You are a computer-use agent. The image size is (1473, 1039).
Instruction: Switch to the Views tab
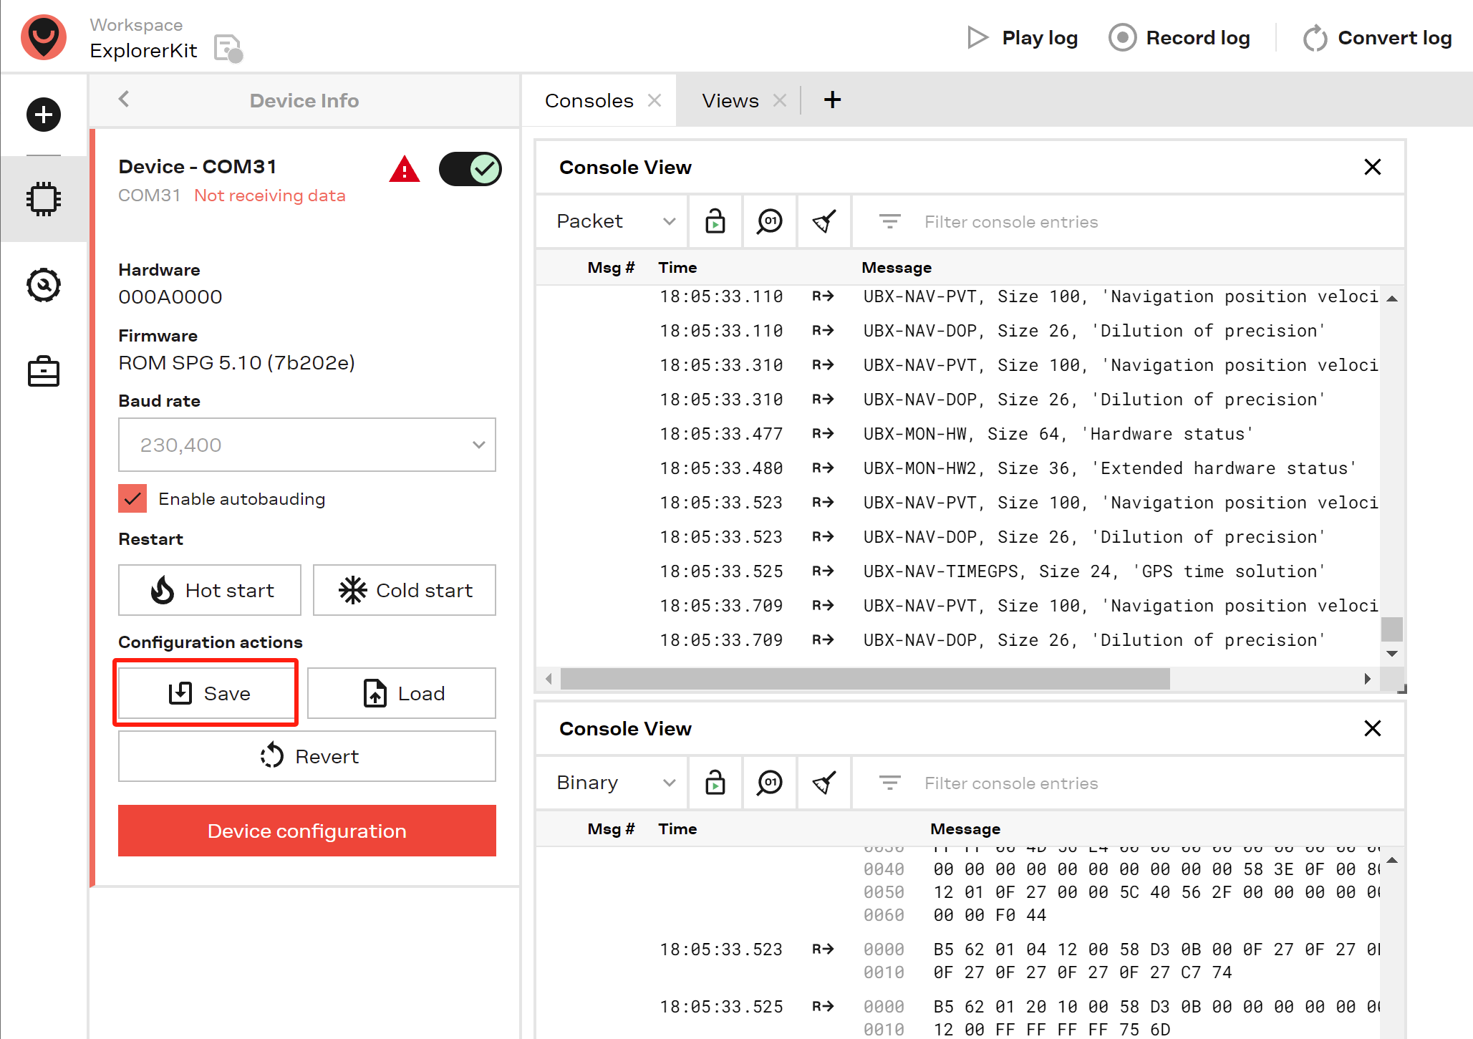(x=730, y=101)
